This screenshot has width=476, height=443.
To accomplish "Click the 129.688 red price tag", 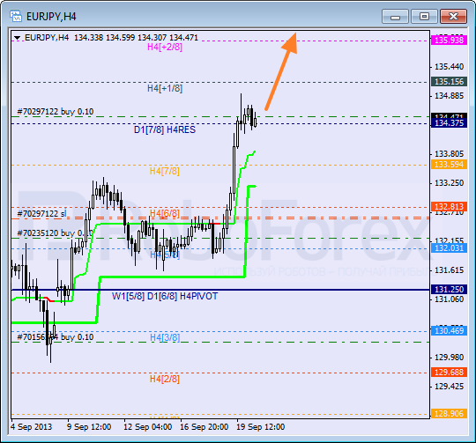I will (x=449, y=373).
